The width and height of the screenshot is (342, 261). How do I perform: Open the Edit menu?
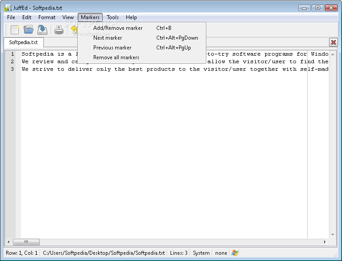coord(27,17)
